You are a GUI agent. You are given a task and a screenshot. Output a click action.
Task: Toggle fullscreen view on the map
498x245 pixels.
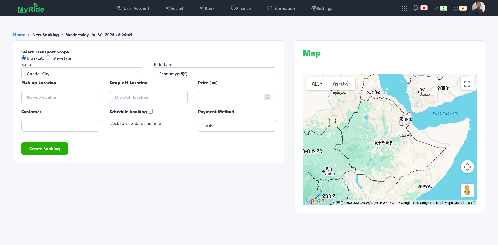pos(467,84)
